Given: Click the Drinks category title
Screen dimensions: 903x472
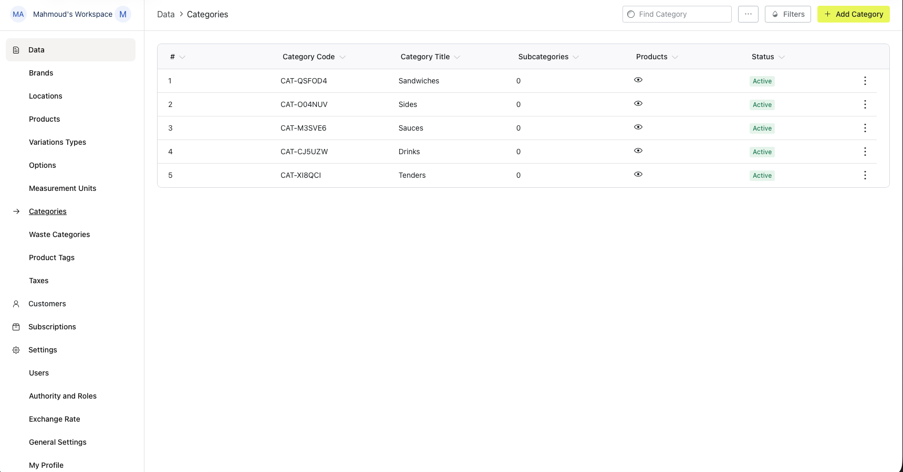Looking at the screenshot, I should [x=409, y=152].
